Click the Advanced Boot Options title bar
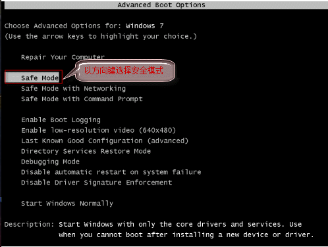 tap(166, 5)
